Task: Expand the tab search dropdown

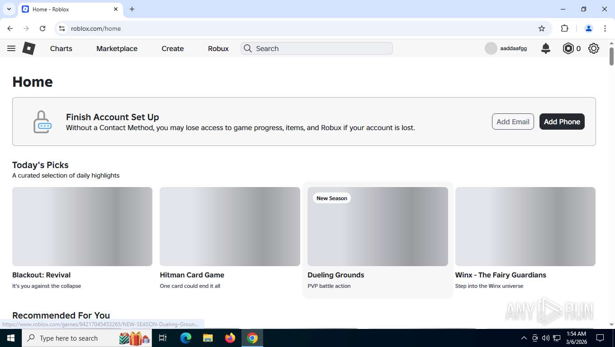Action: point(9,9)
